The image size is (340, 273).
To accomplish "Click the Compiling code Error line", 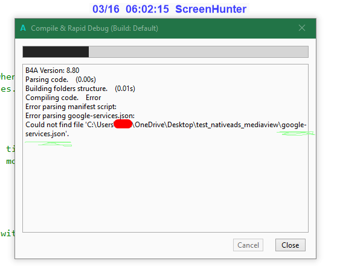I will click(63, 98).
